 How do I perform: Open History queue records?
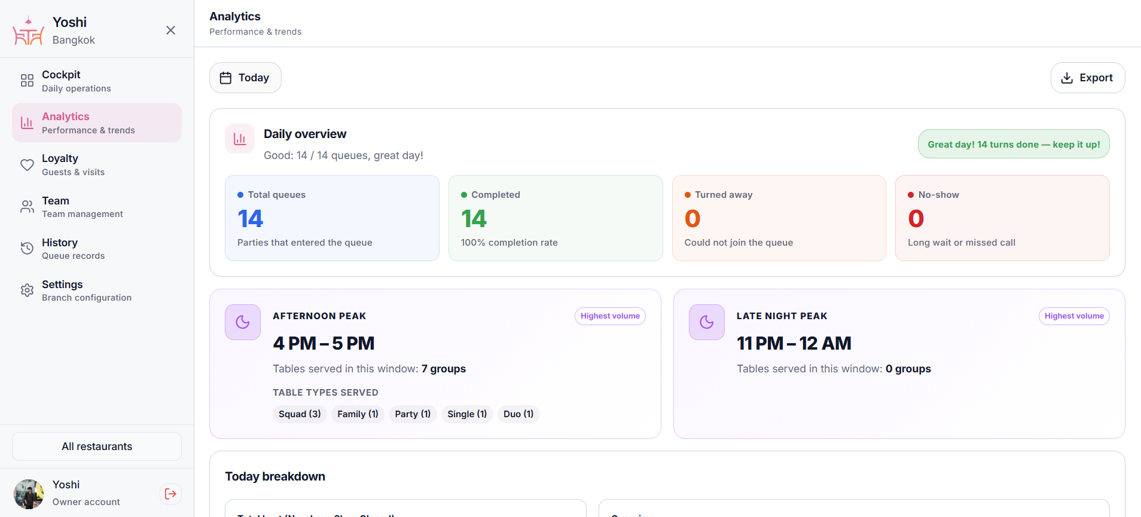coord(97,249)
